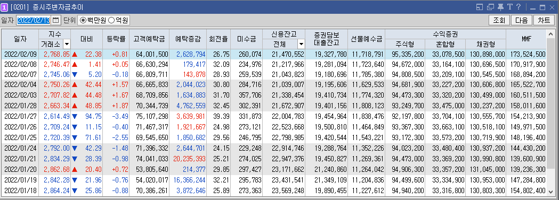Viewport: 559px width, 200px height.
Task: Select the 백만원 unit radio button
Action: pyautogui.click(x=83, y=20)
